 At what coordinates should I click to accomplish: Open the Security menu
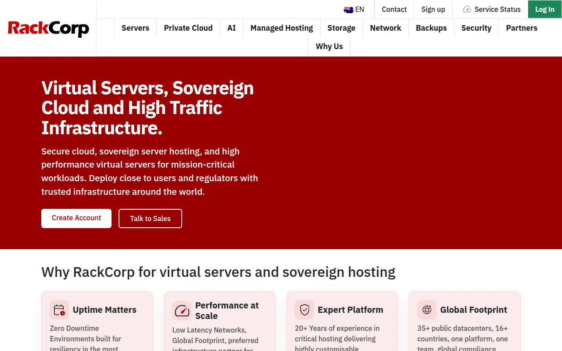(476, 28)
